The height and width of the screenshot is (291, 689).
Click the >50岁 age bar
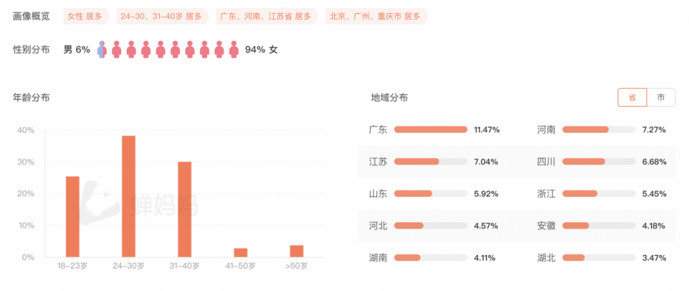(296, 251)
